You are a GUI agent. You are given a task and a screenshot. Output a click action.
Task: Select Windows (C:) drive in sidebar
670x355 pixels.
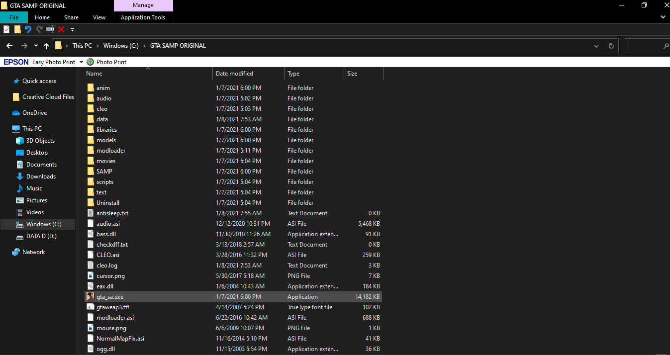pos(38,224)
